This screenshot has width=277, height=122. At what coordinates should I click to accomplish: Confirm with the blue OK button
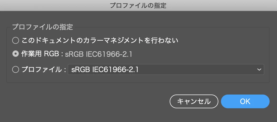tap(245, 101)
